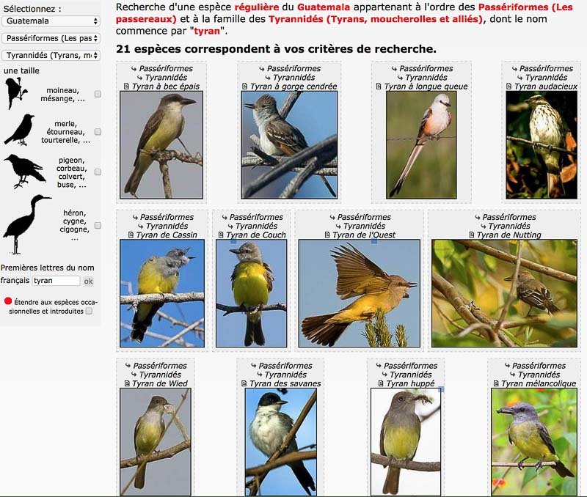
Task: Click the arrow icon before Tyrannidés in Tyran de l'Ouest card
Action: 338,226
